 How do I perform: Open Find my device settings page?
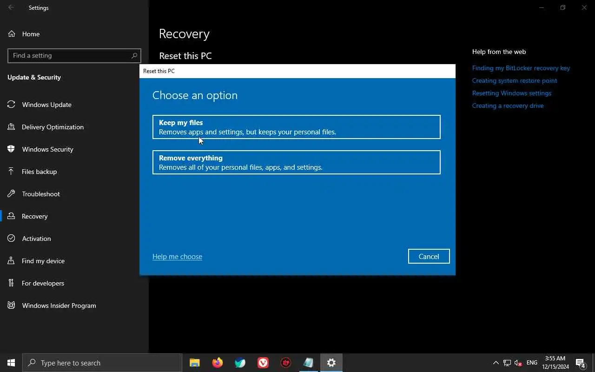click(74, 261)
